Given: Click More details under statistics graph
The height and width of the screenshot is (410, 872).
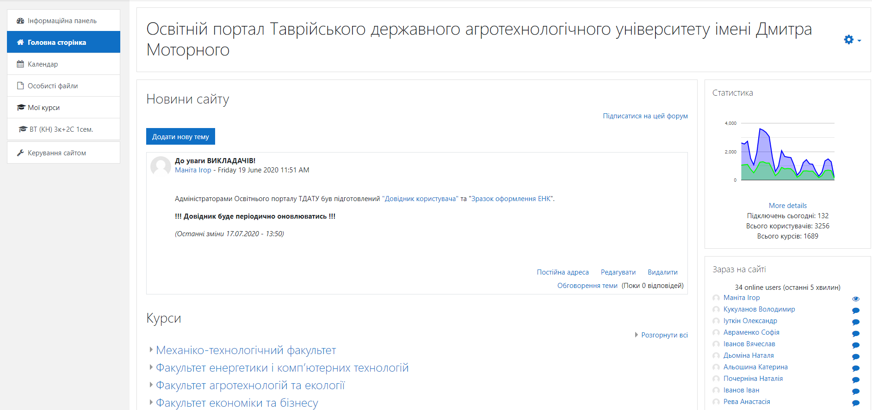Looking at the screenshot, I should pyautogui.click(x=787, y=206).
